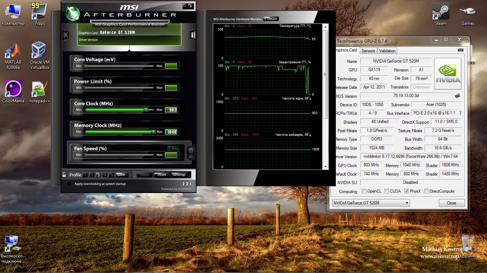This screenshot has width=487, height=273.
Task: Open Afterburner Settings
Action: click(179, 175)
